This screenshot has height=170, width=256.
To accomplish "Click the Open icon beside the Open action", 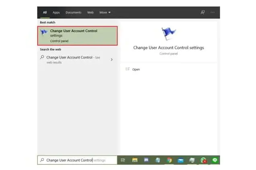I will click(x=127, y=69).
